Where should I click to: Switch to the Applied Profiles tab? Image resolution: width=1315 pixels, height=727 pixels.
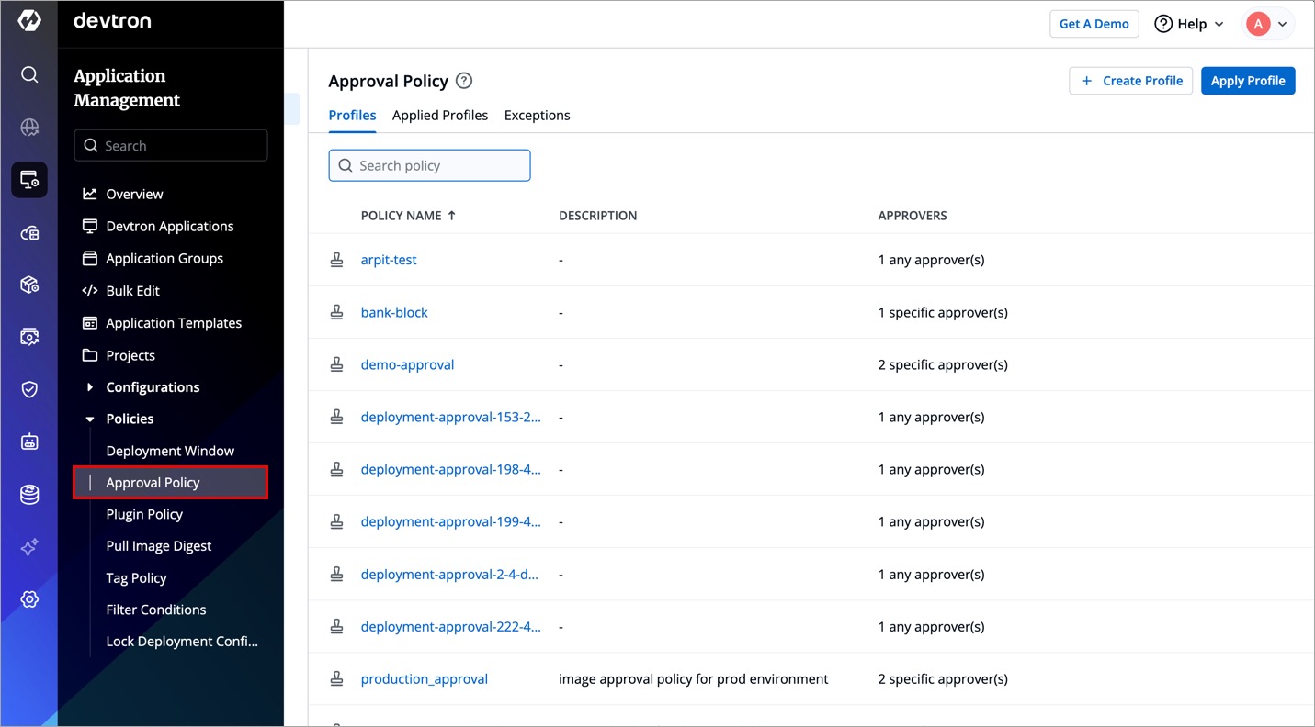(x=439, y=115)
